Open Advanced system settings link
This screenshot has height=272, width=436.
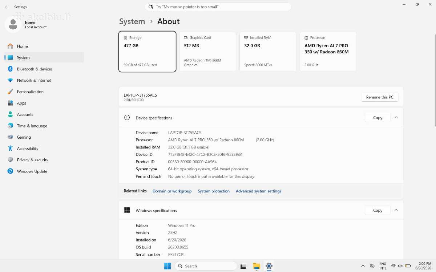pyautogui.click(x=259, y=191)
